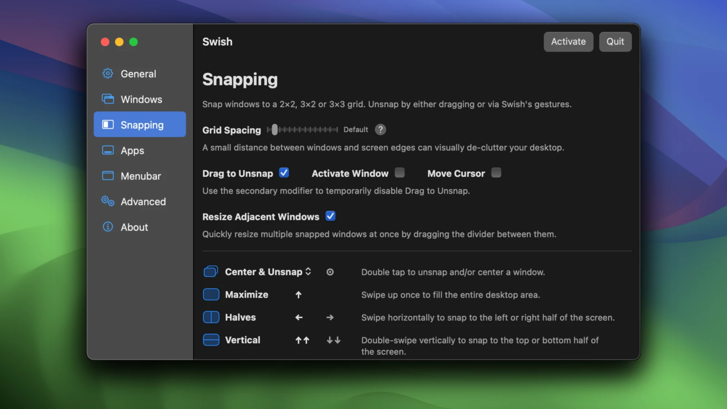The height and width of the screenshot is (409, 727).
Task: Click the Halves right arrow gesture
Action: (x=330, y=317)
